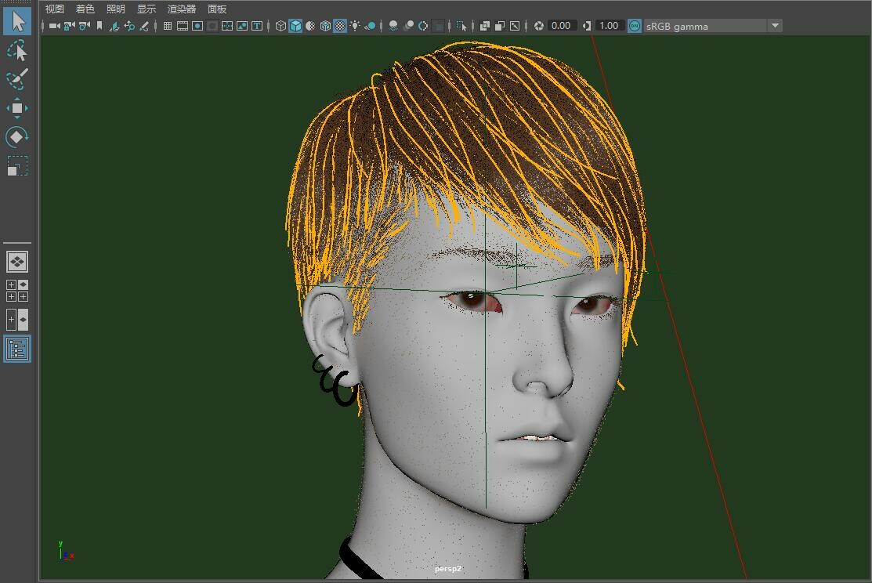Toggle Use All Lights icon
The width and height of the screenshot is (872, 583).
click(x=355, y=26)
